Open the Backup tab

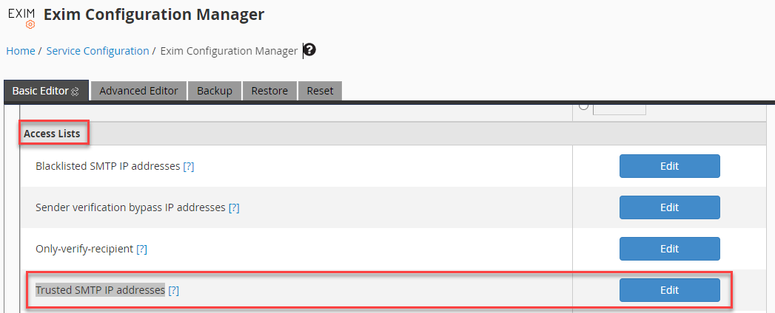215,91
